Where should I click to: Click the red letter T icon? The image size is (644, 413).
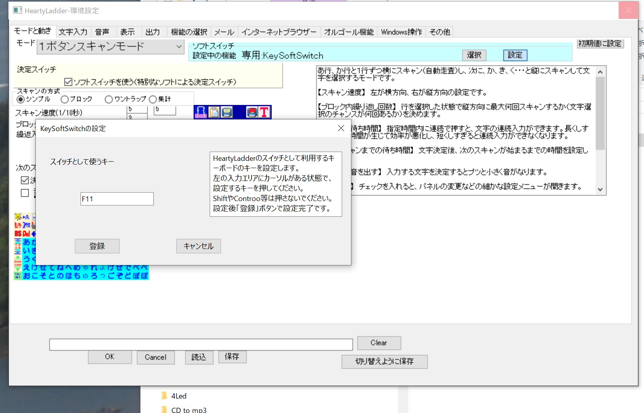point(264,112)
